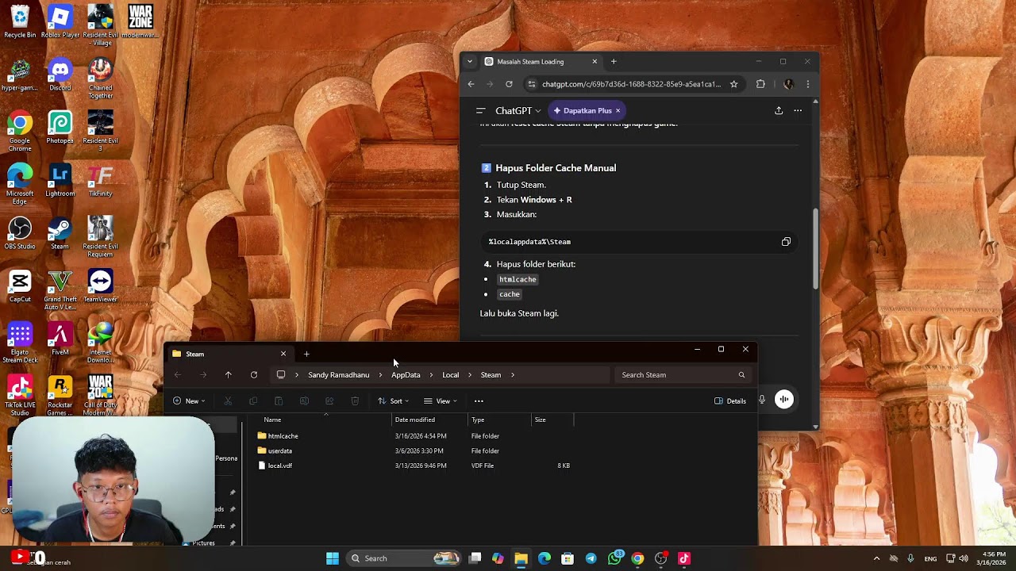Click the Chrome address bar URL

[631, 84]
